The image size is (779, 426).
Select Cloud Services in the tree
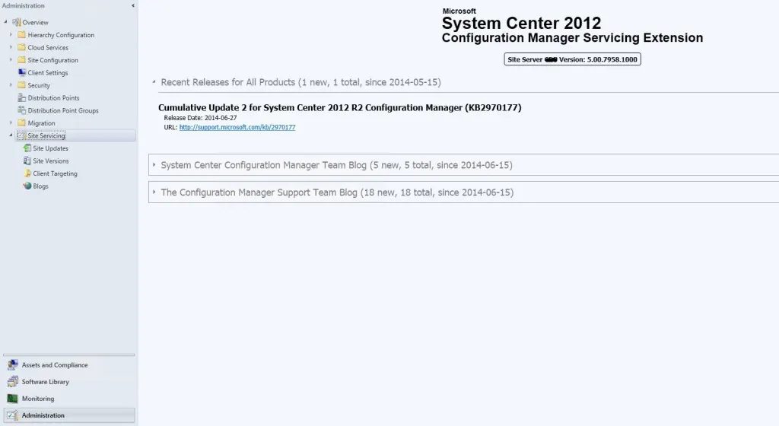[48, 48]
